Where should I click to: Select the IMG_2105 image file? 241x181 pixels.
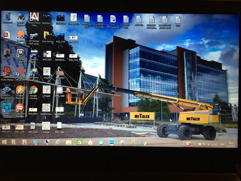point(73,57)
